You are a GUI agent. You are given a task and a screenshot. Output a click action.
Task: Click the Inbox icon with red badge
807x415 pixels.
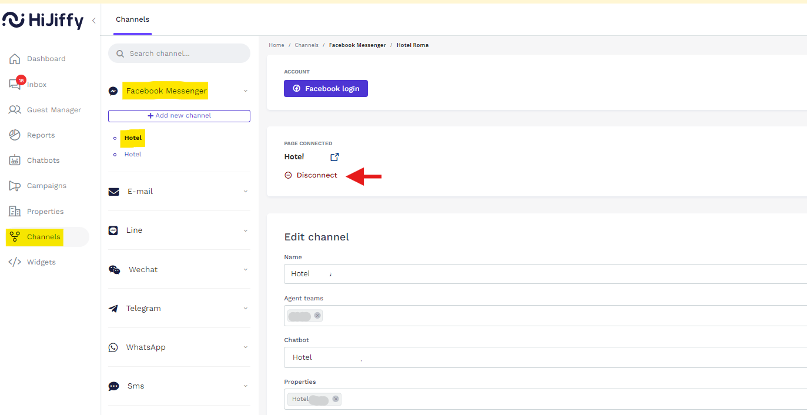pos(16,83)
